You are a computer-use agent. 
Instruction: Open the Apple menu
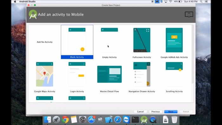(x=15, y=2)
